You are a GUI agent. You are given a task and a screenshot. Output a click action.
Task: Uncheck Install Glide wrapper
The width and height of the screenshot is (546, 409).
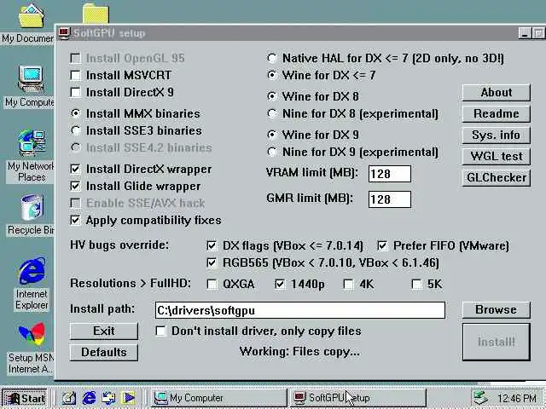(76, 186)
